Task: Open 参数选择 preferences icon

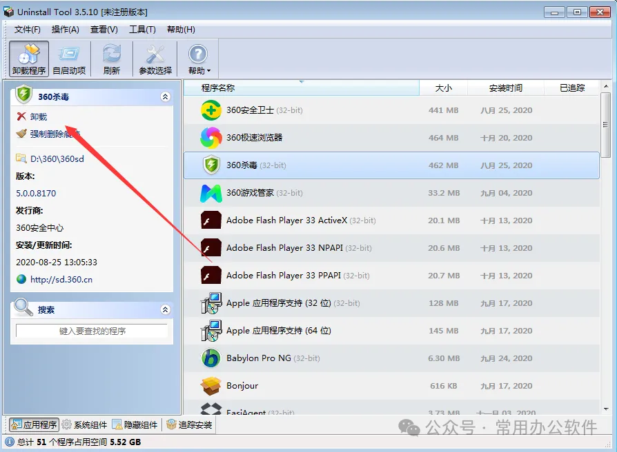Action: [155, 59]
